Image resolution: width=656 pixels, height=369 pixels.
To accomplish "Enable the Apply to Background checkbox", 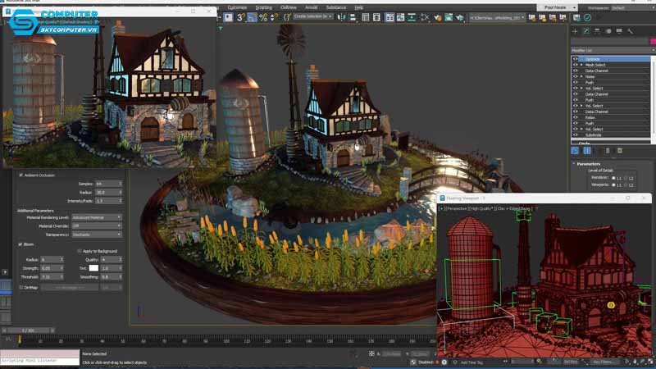I will coord(79,251).
